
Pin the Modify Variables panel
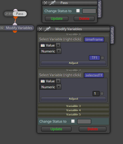click(48, 29)
